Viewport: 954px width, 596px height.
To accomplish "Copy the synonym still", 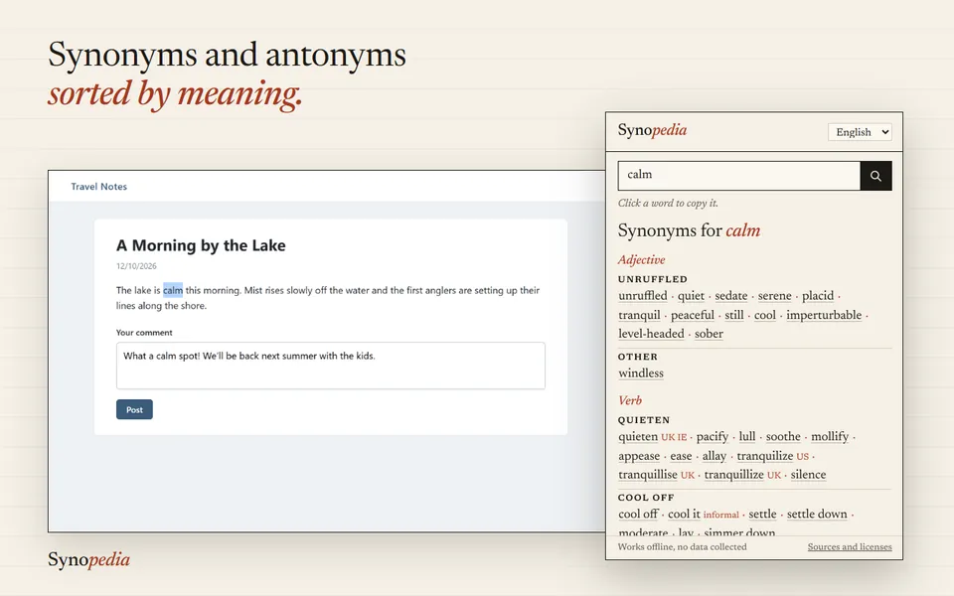I will (x=733, y=315).
